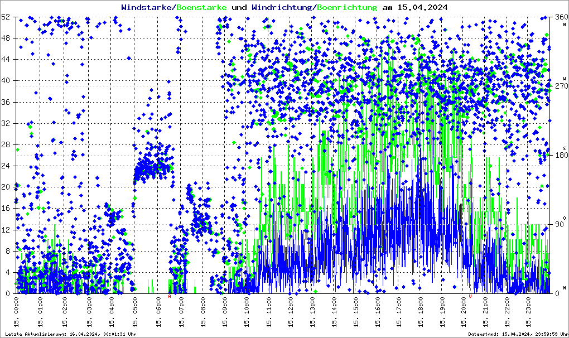The height and width of the screenshot is (338, 569).
Task: Click compass letter "O" above 90
Action: click(565, 218)
